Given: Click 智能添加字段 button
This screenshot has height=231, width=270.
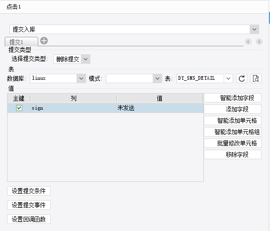Looking at the screenshot, I should click(x=233, y=98).
